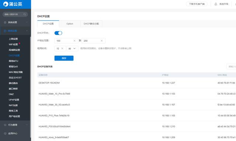Collapse the 网络设置 sidebar section

point(27,31)
